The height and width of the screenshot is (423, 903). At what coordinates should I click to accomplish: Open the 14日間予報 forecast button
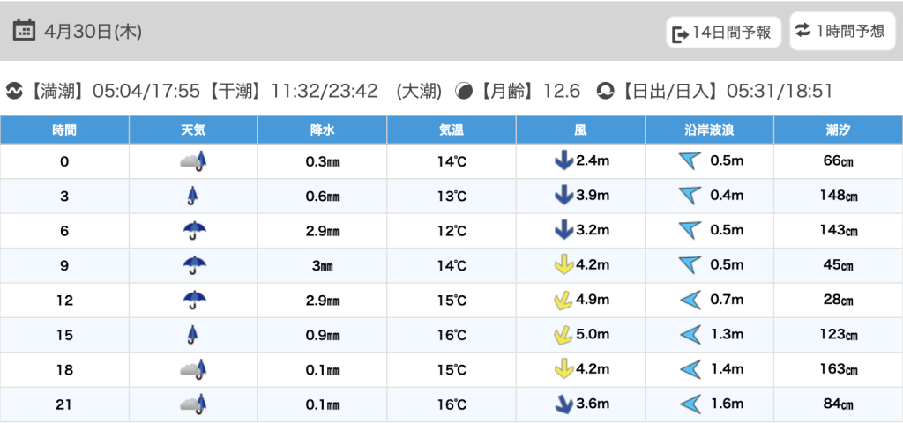[723, 33]
